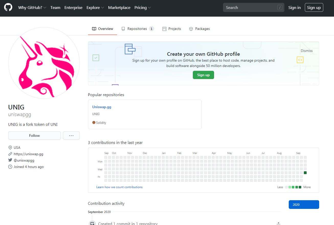Click the USA location pin icon
Viewport: 334px width, 225px height.
pos(10,148)
